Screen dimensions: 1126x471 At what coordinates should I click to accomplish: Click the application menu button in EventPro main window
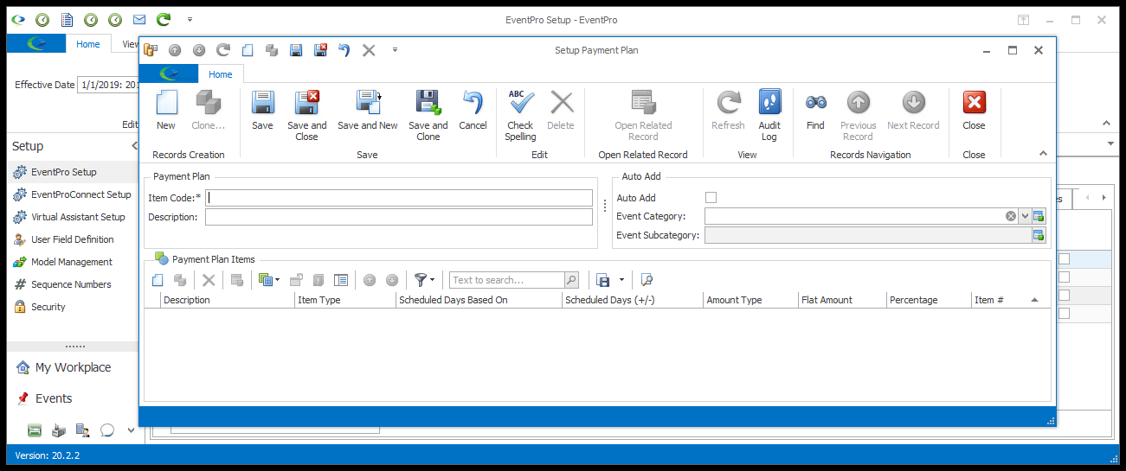[36, 44]
